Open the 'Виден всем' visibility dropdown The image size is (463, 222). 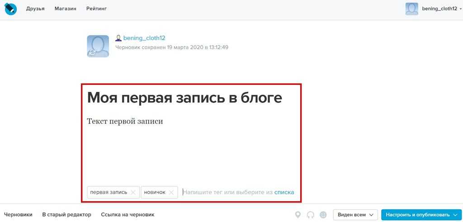click(355, 215)
